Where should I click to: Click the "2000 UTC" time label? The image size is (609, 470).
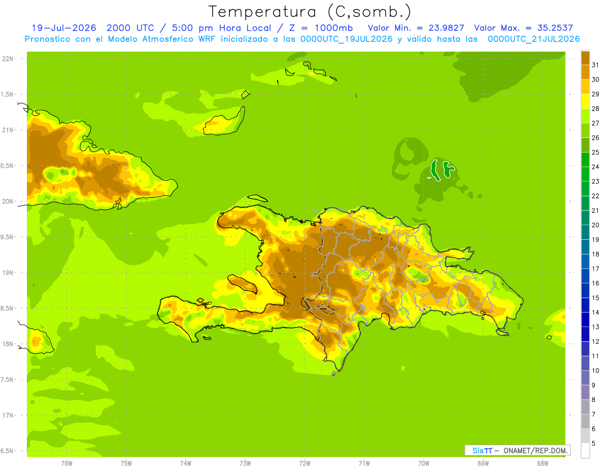(x=132, y=28)
